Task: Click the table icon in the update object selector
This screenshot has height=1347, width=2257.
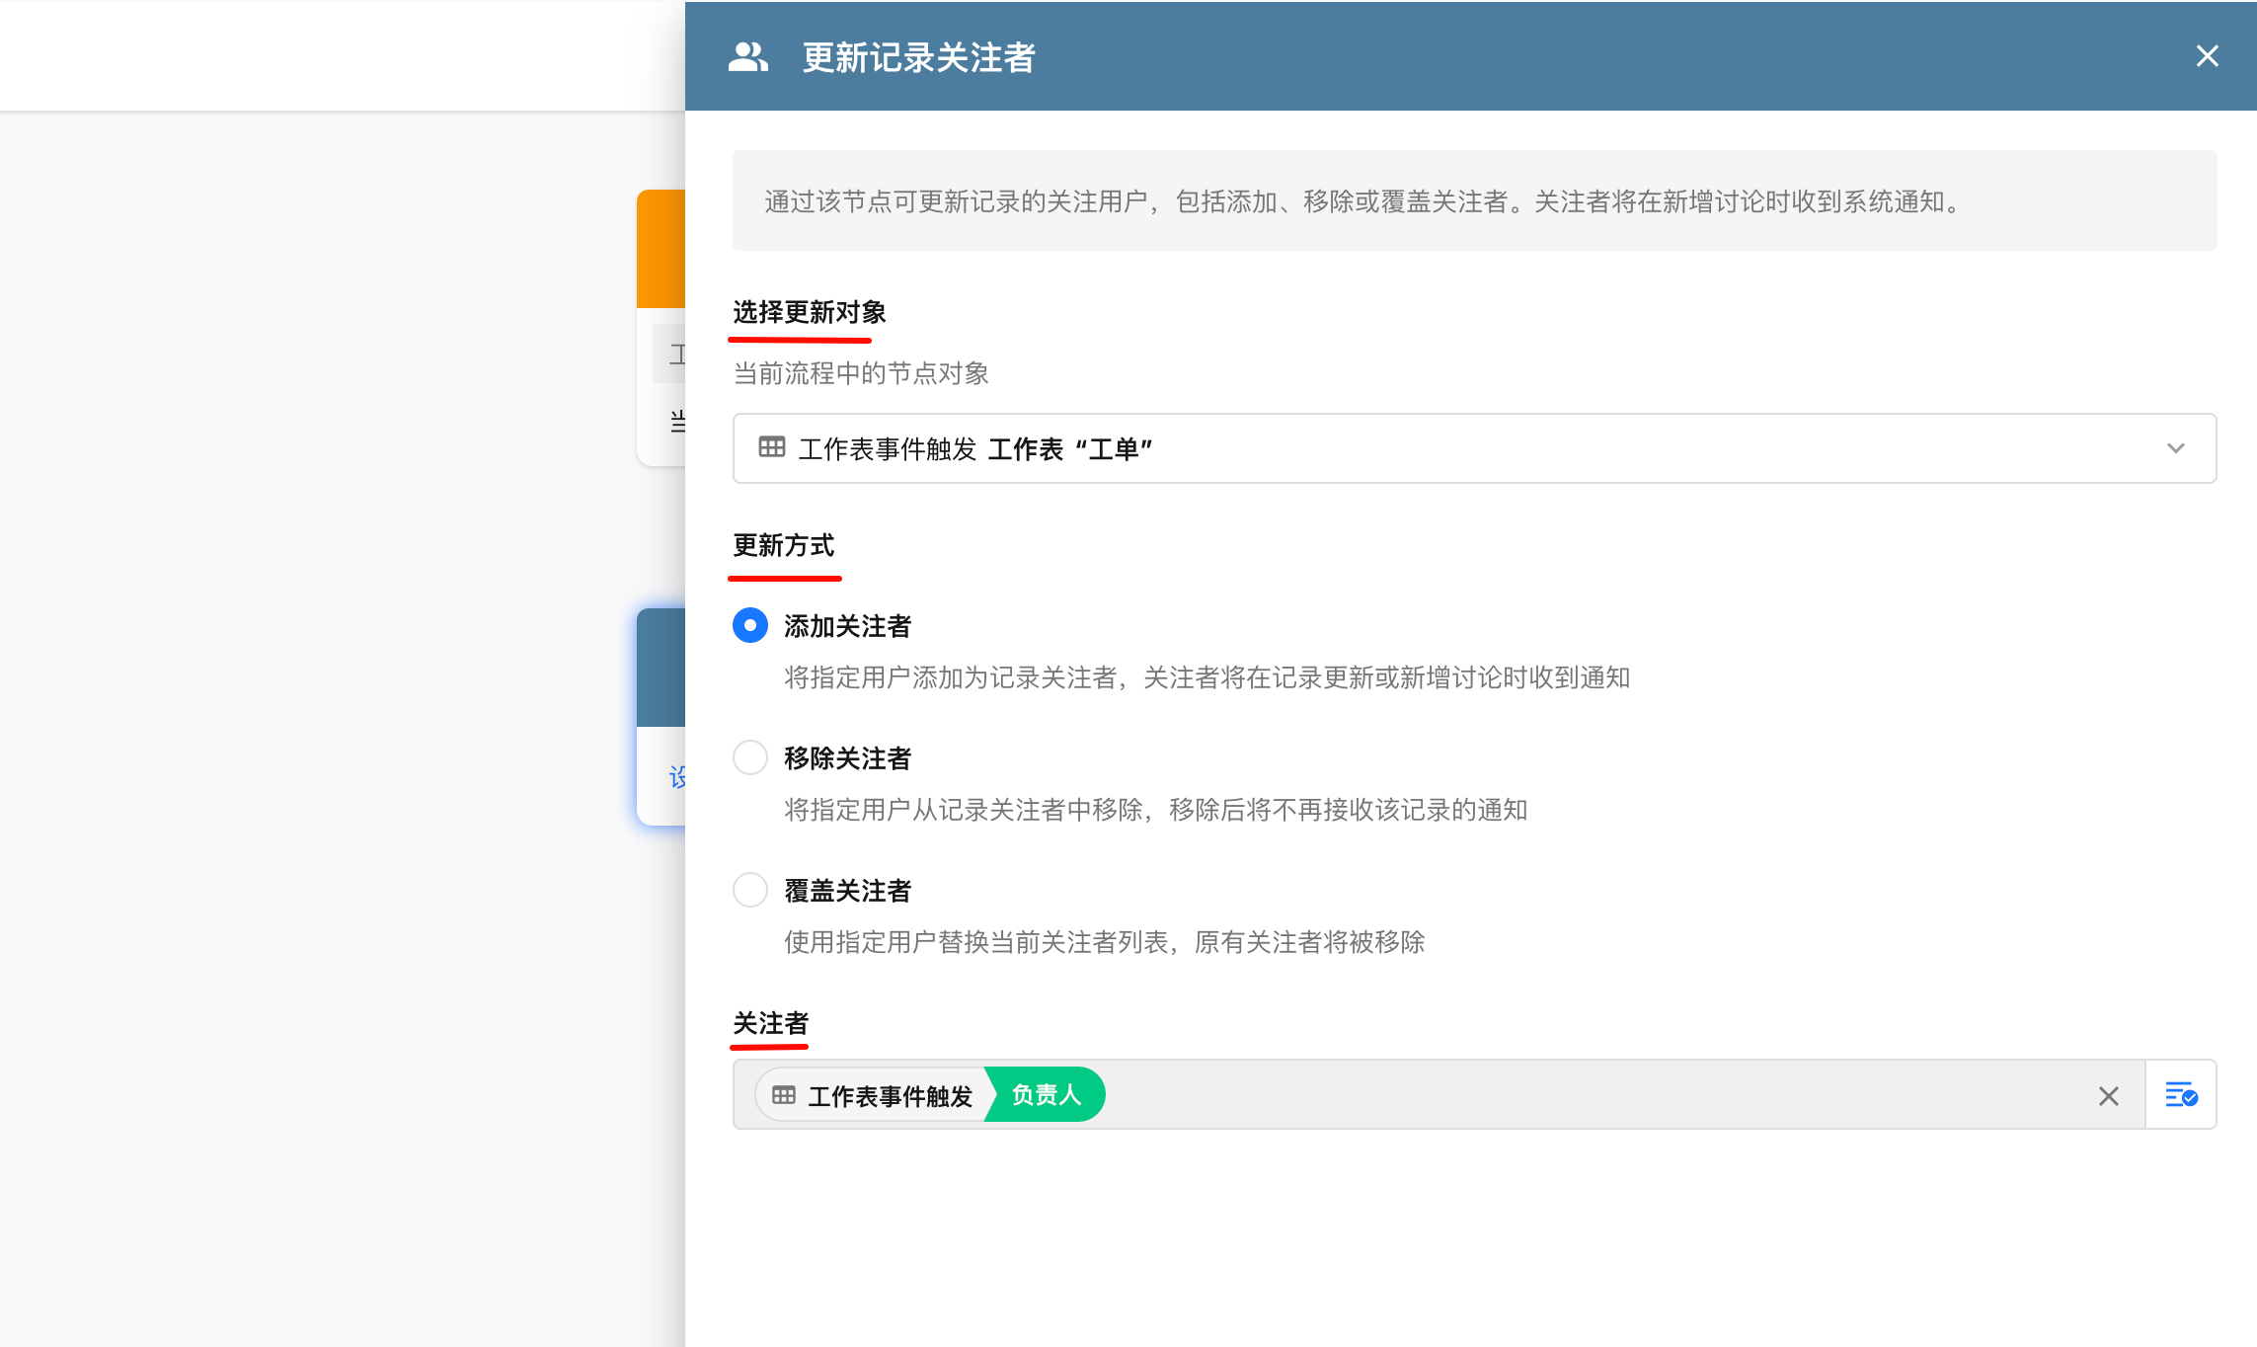Action: coord(772,447)
